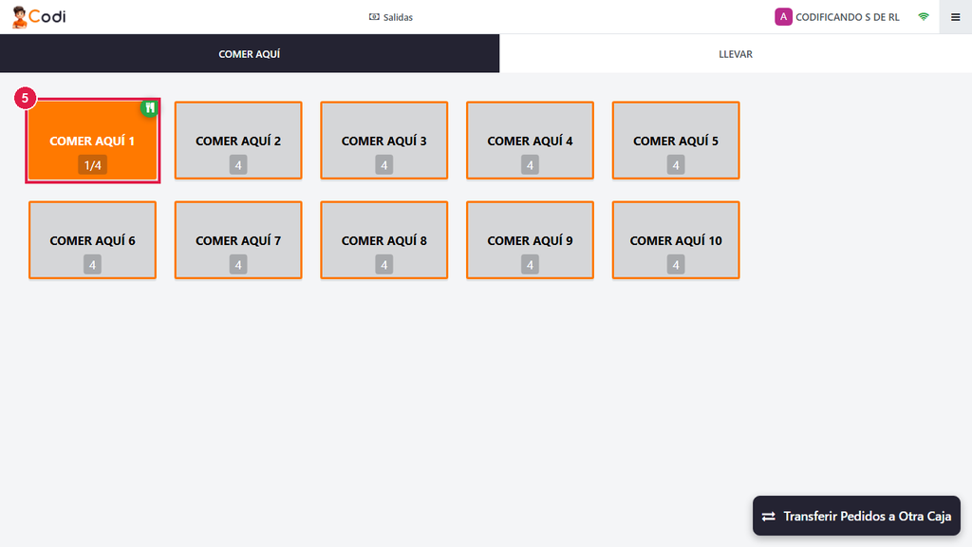The image size is (972, 547).
Task: Click the purple user avatar icon
Action: coord(783,17)
